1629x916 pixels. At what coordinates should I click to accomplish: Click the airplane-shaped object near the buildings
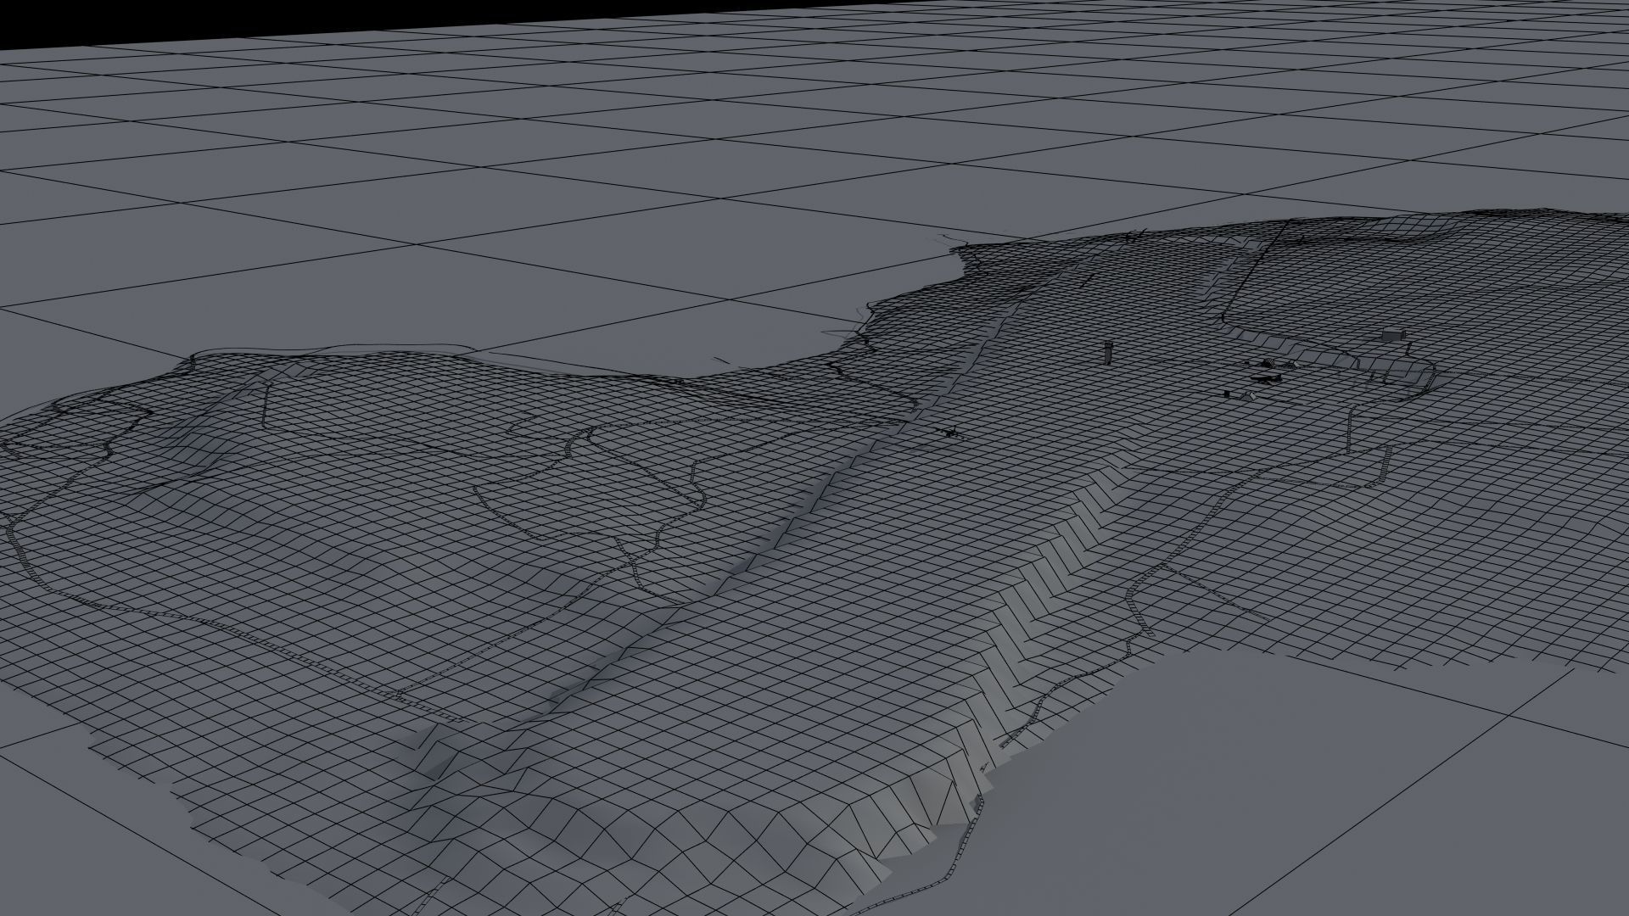[x=1266, y=377]
